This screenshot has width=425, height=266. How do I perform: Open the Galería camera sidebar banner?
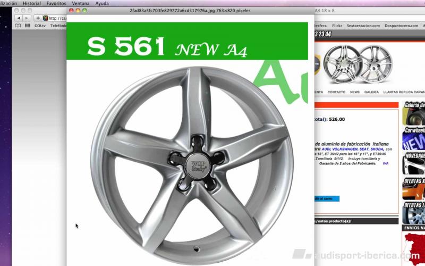(x=414, y=113)
